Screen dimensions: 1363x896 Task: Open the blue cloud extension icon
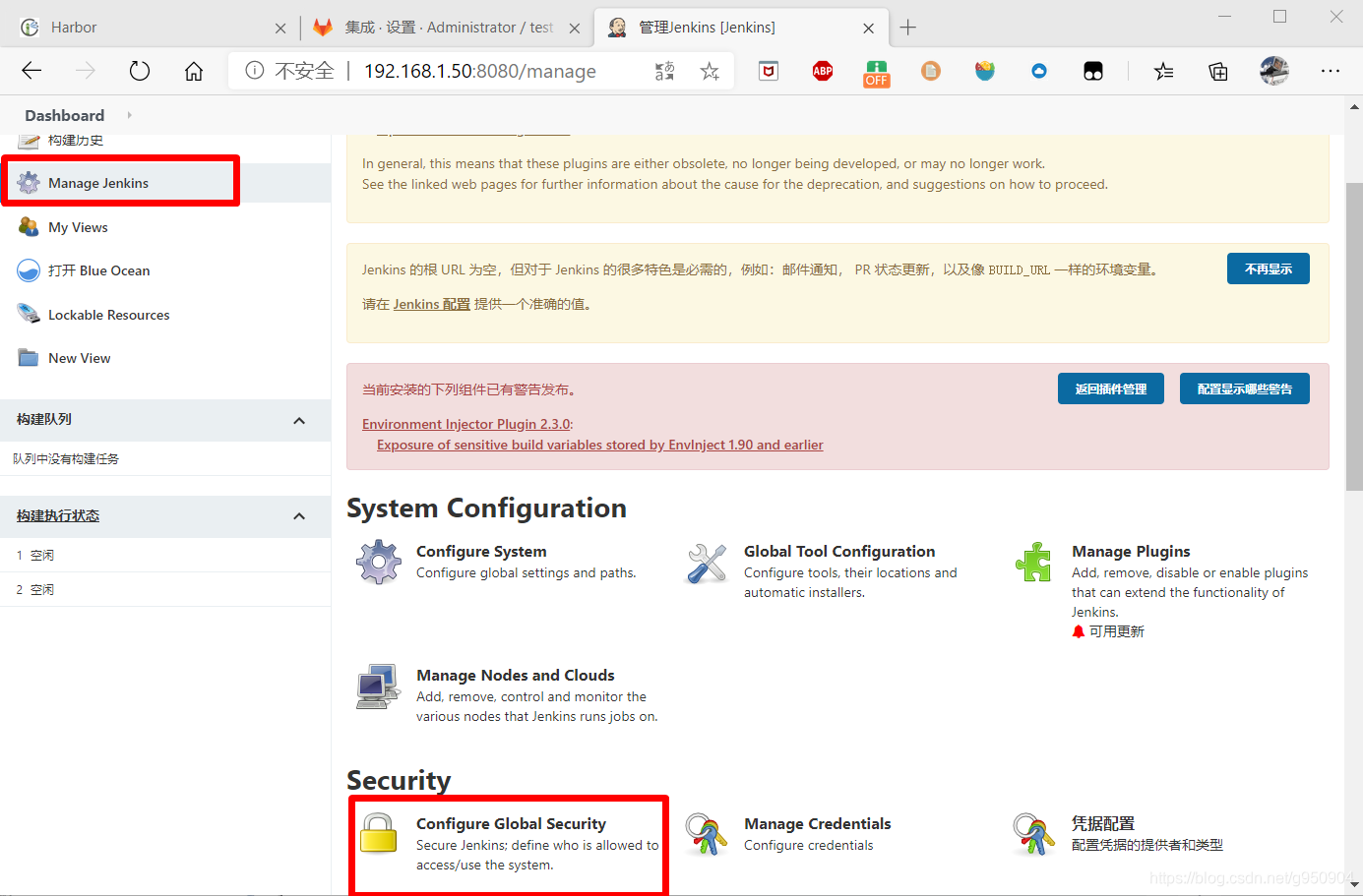click(1039, 71)
